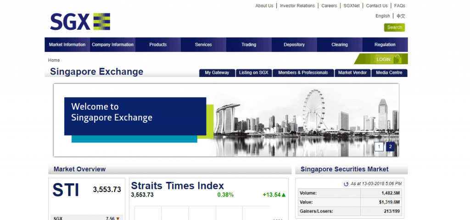The image size is (470, 220).
Task: Open the Company Information menu
Action: click(x=113, y=44)
